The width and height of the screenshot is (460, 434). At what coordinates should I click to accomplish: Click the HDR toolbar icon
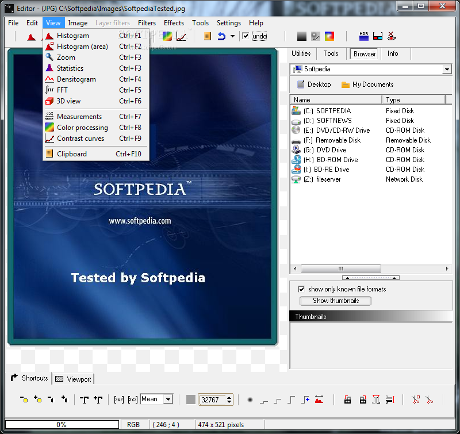(364, 36)
